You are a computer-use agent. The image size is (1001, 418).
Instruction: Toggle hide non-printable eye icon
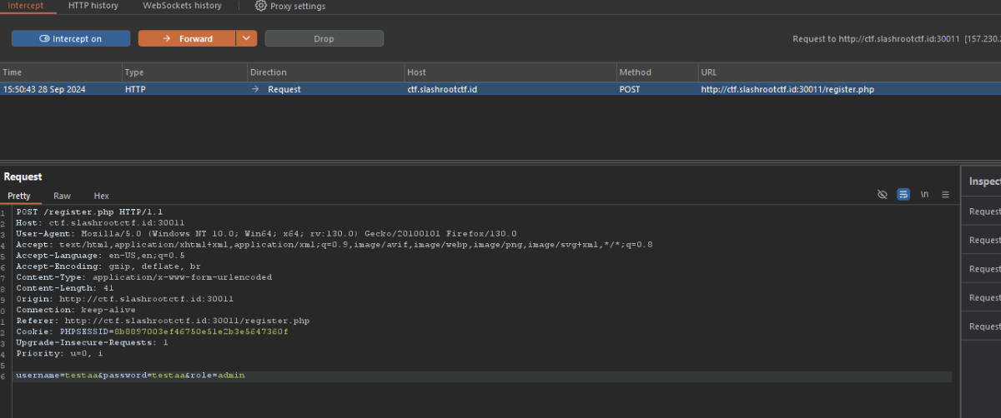(x=883, y=194)
